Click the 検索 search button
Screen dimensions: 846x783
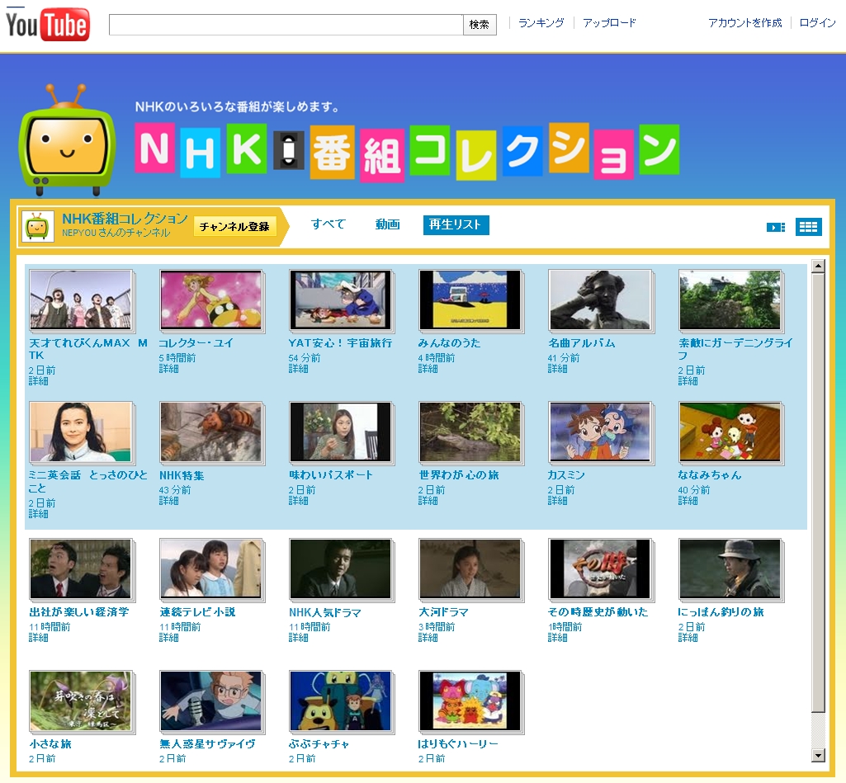pos(479,25)
